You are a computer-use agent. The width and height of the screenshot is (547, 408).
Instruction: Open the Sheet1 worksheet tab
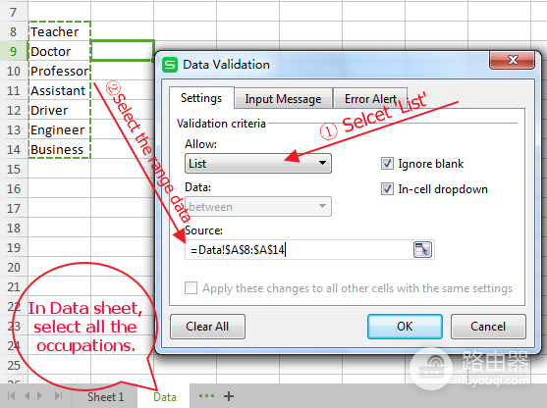105,397
